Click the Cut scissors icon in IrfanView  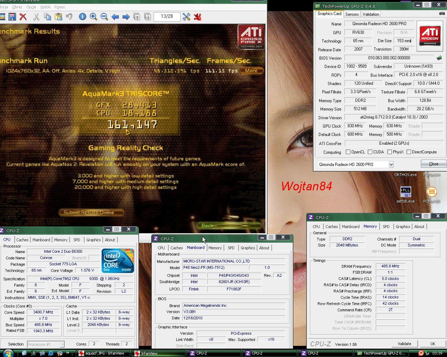coord(36,17)
